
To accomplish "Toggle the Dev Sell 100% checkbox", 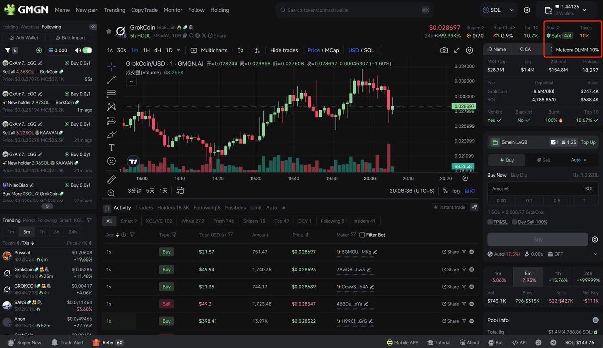I will (515, 222).
